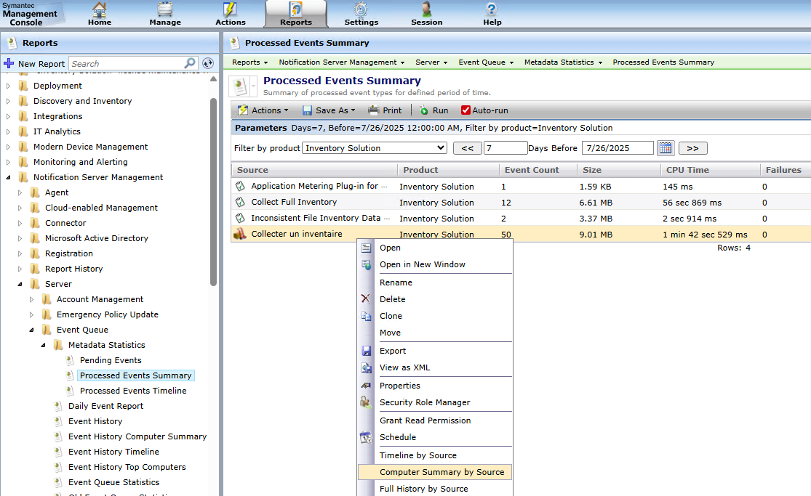Click the View as XML icon

coord(366,368)
